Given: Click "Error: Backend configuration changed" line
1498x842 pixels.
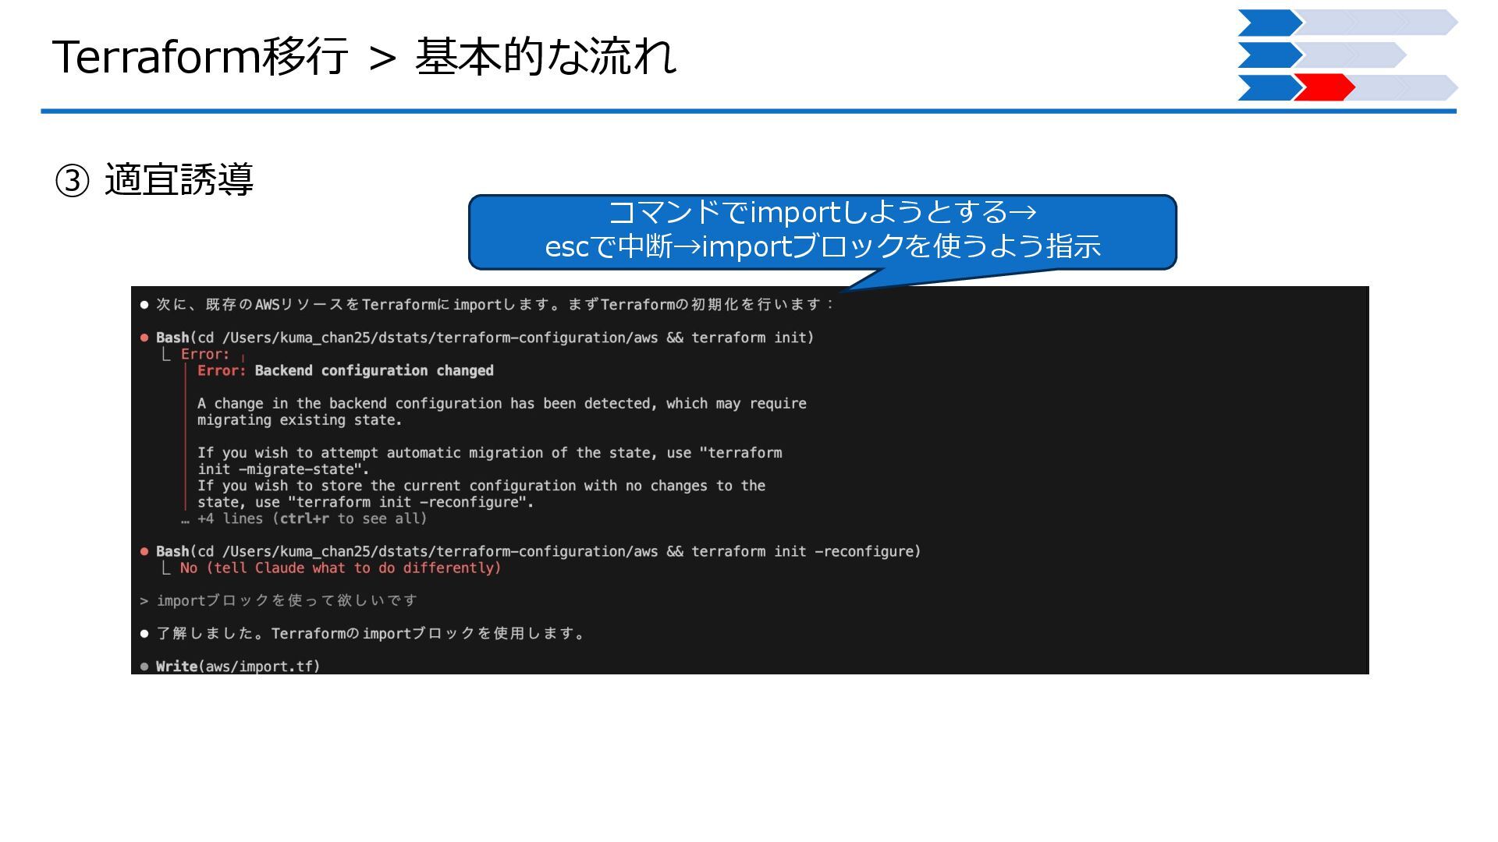Looking at the screenshot, I should tap(345, 370).
